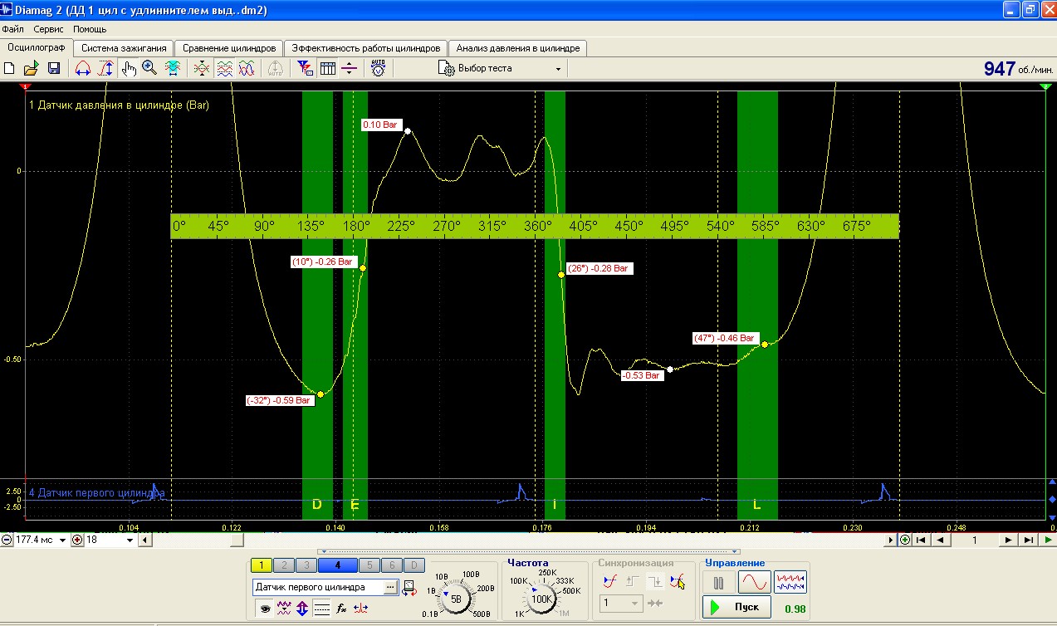Select channel 4 blue button
The width and height of the screenshot is (1057, 626).
[338, 565]
